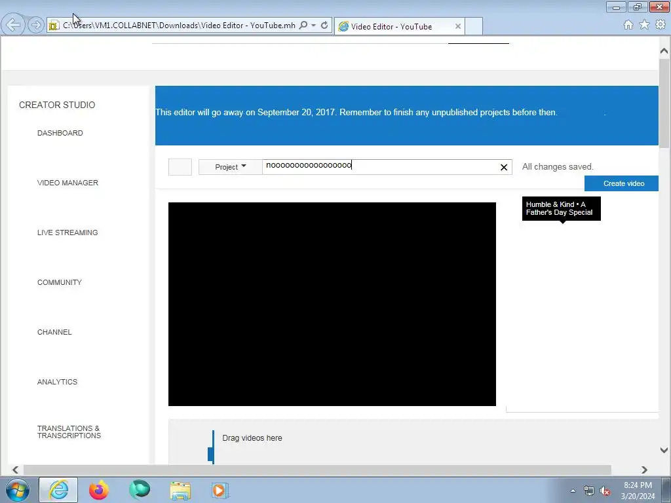Image resolution: width=671 pixels, height=503 pixels.
Task: Open the Dashboard section
Action: (60, 133)
